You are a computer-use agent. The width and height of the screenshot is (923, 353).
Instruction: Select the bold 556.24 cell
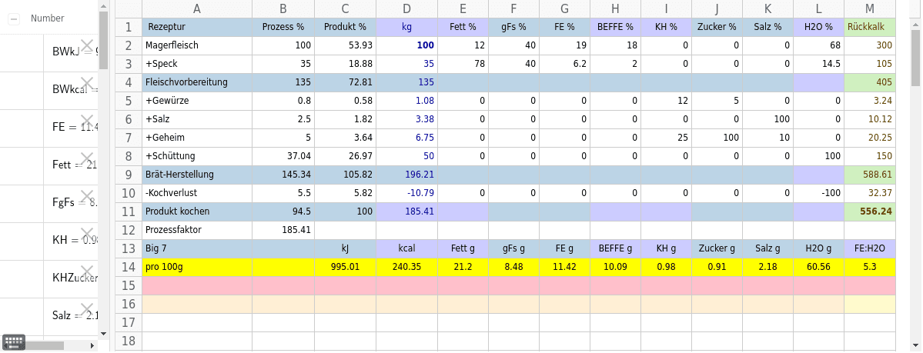(869, 211)
